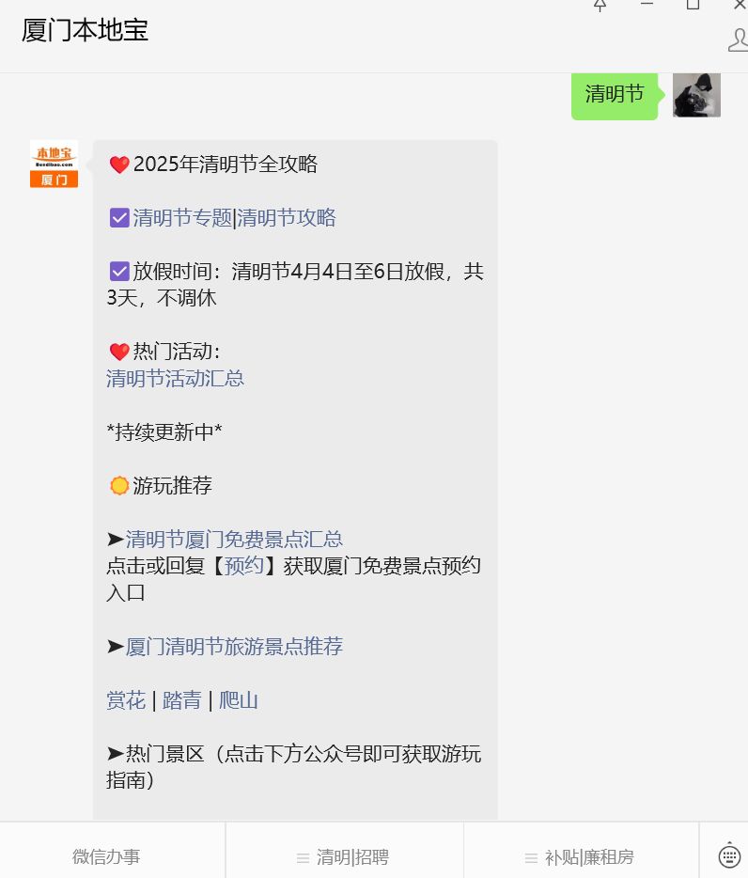Click the sent 清明节 message bubble
This screenshot has height=878, width=748.
(615, 94)
